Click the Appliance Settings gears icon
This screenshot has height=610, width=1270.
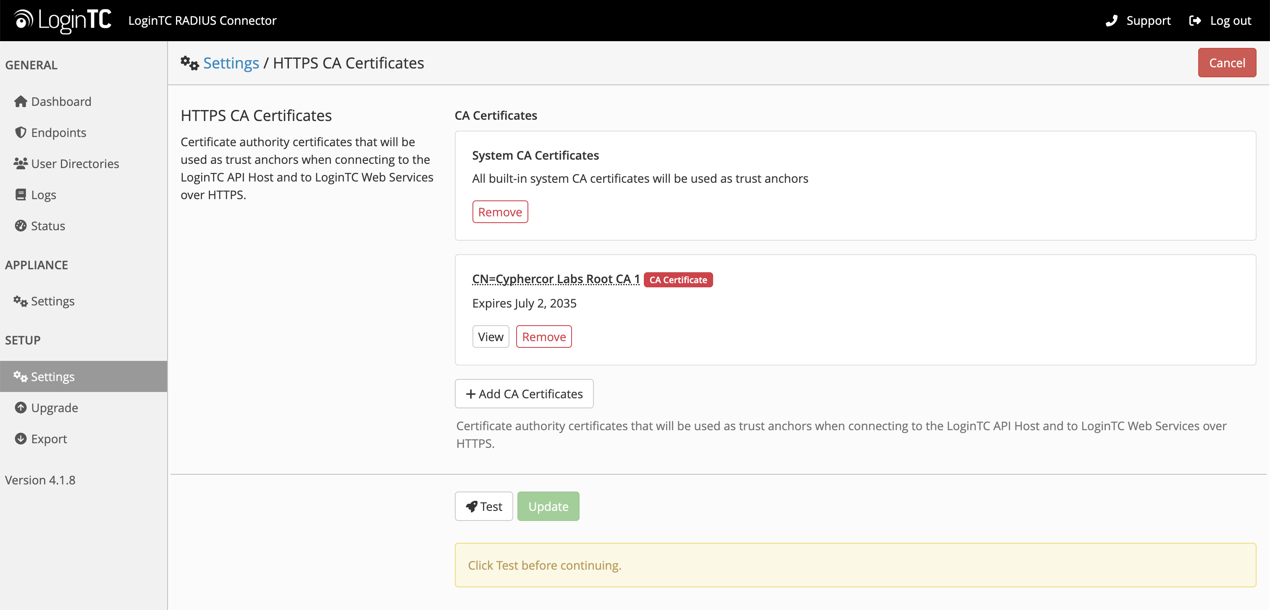[x=20, y=301]
